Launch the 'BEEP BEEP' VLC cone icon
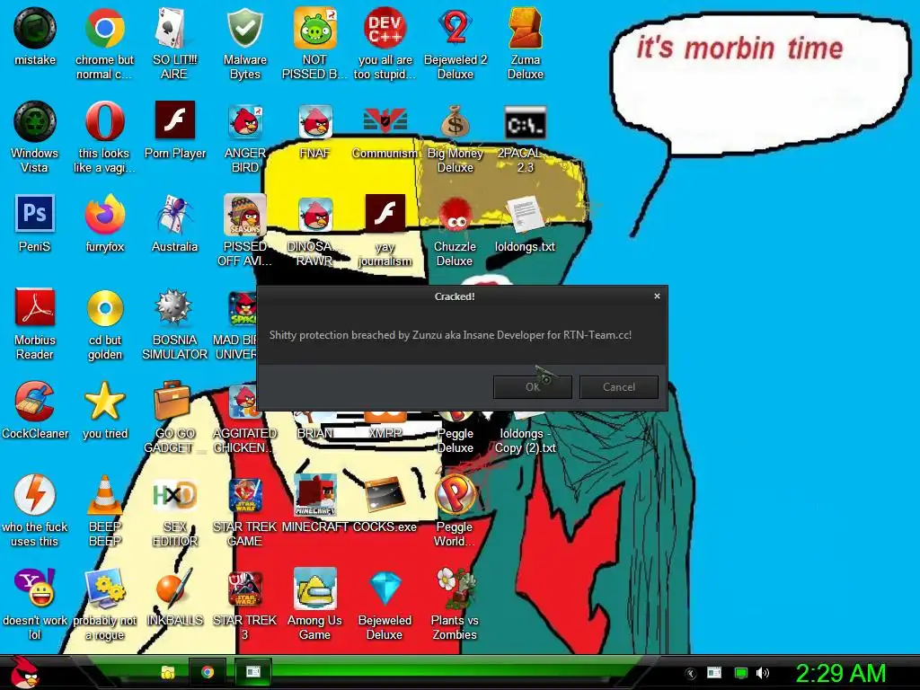 (x=104, y=495)
